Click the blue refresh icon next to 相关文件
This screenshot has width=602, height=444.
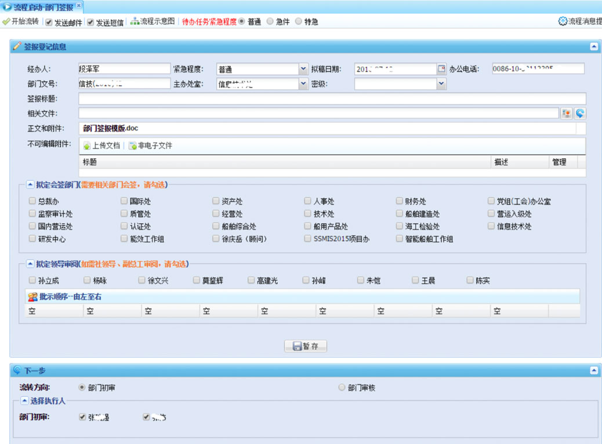[x=579, y=113]
